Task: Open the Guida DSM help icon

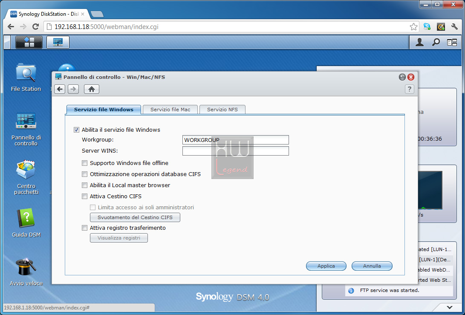Action: point(26,223)
